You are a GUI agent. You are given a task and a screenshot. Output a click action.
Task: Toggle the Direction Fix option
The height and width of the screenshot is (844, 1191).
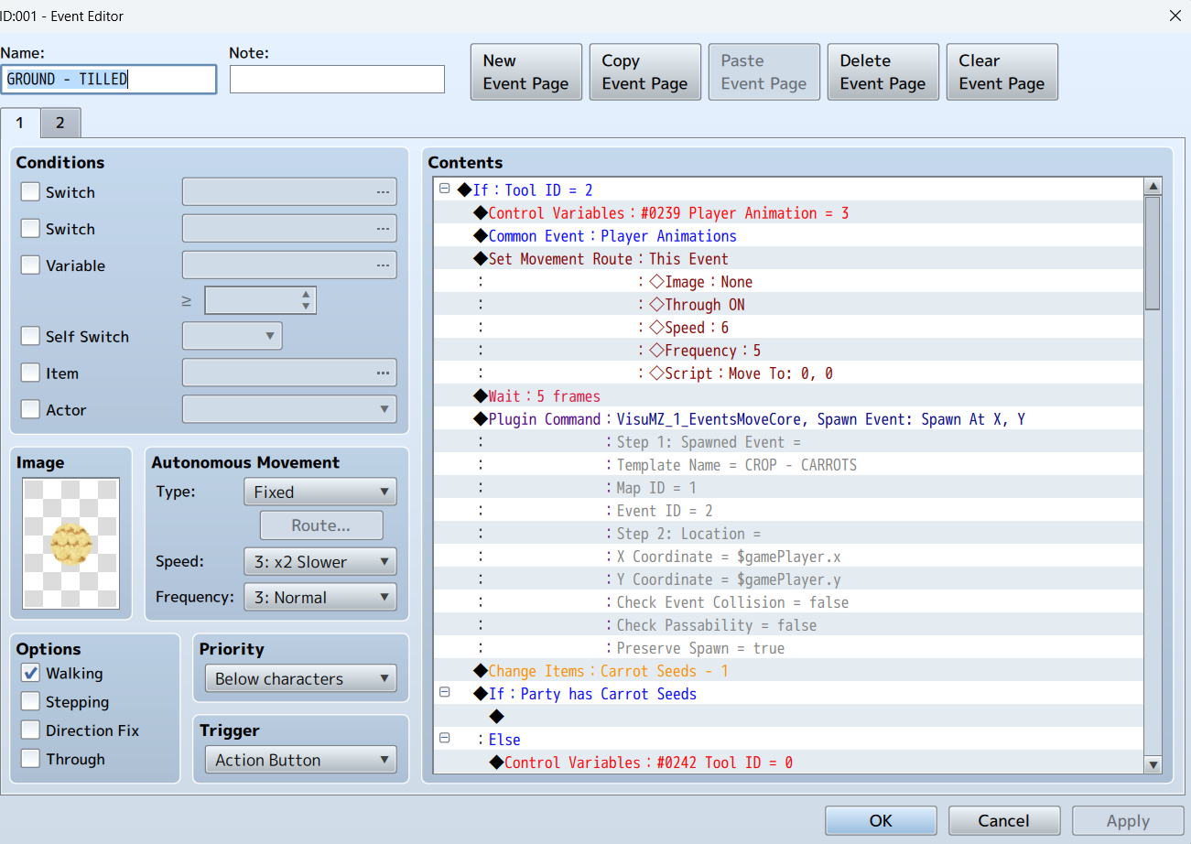31,730
